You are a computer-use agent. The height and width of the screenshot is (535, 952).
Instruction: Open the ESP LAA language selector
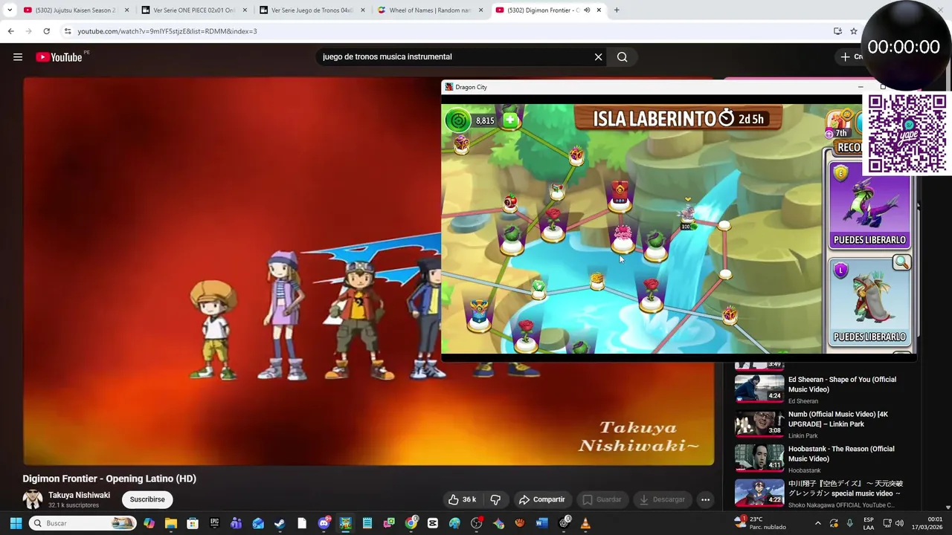(869, 523)
